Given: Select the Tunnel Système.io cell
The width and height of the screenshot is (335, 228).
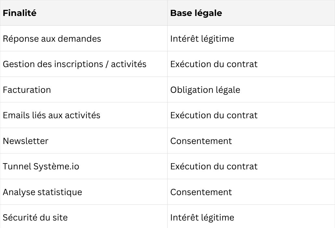Looking at the screenshot, I should (41, 166).
